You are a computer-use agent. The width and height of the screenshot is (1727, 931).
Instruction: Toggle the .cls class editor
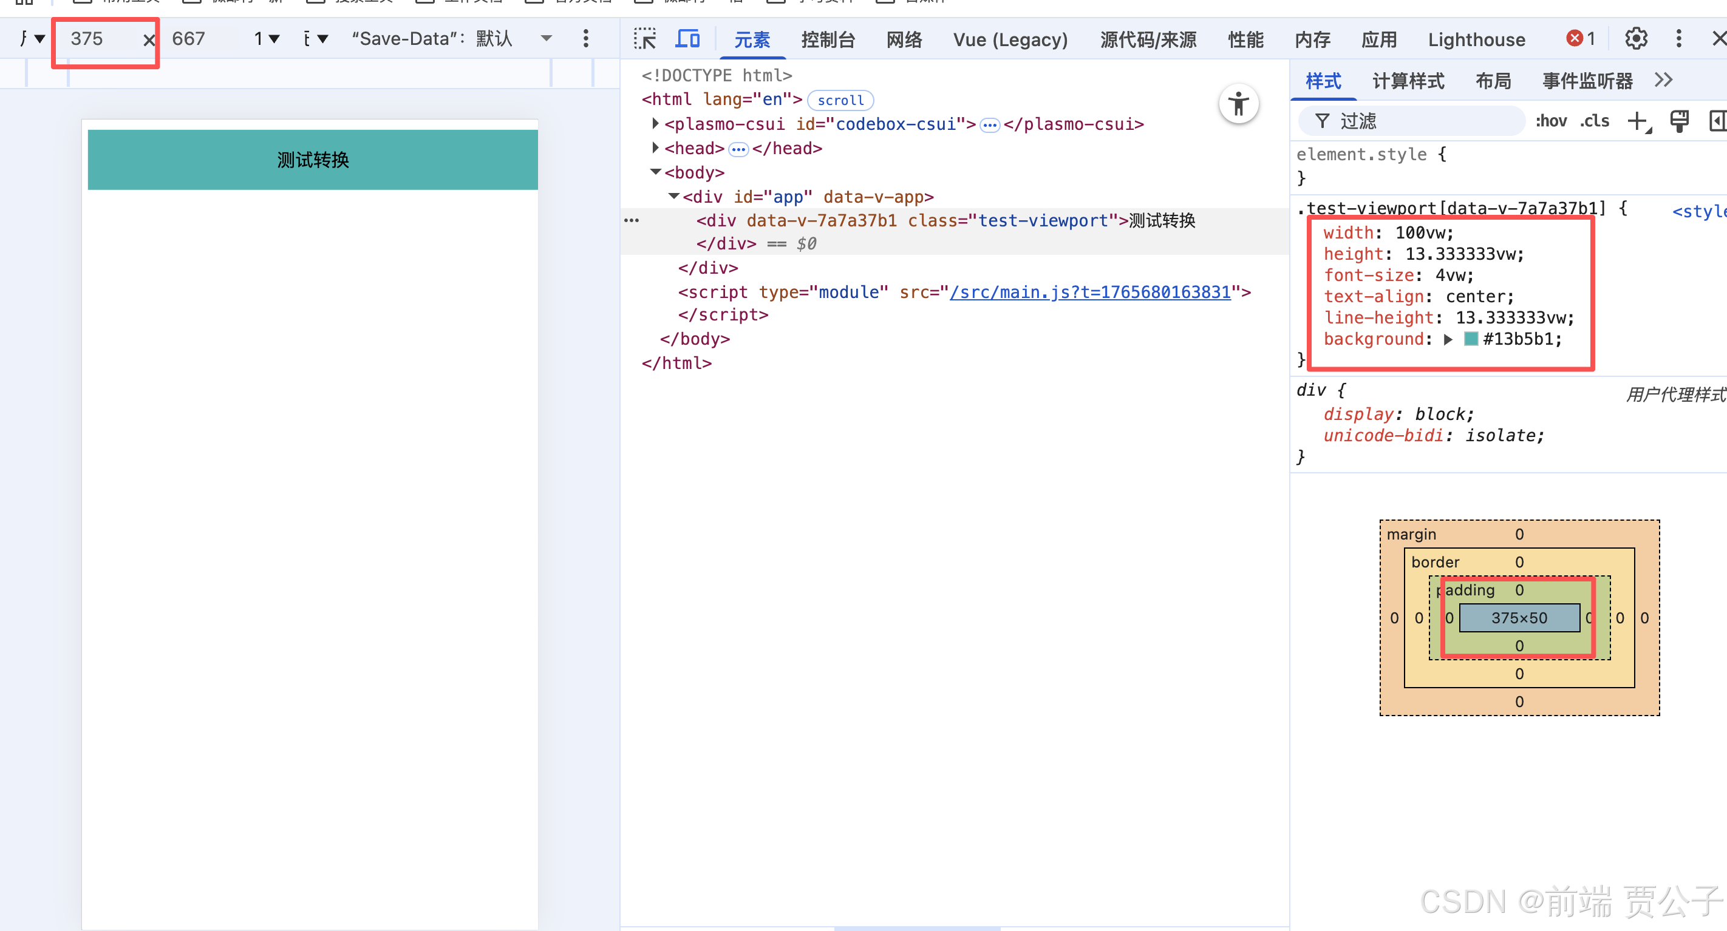[x=1594, y=121]
